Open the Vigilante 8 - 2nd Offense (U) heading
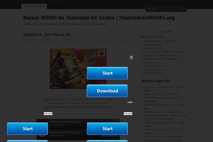The image size is (213, 142). point(47,34)
